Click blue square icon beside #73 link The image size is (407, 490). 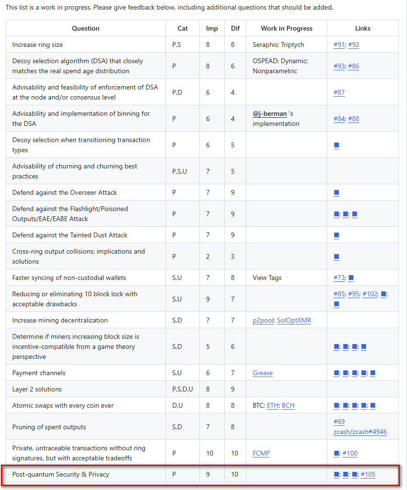coord(351,278)
